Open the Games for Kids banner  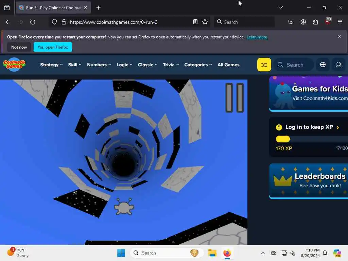[x=309, y=94]
